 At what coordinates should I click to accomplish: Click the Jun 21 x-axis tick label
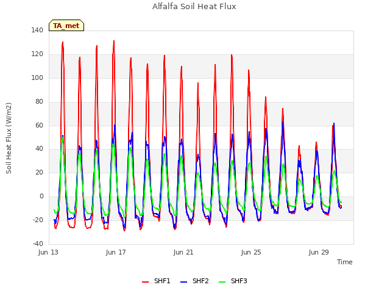pos(183,252)
